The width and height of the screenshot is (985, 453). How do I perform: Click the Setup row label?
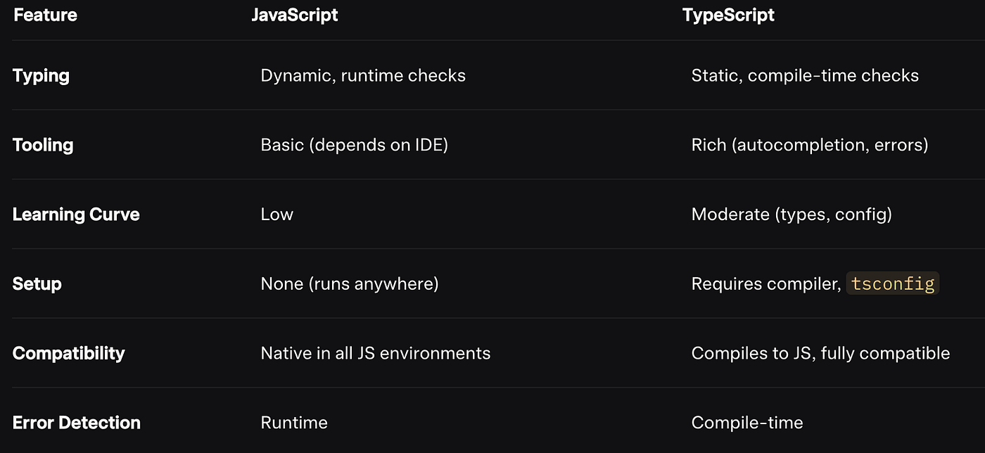pos(37,284)
